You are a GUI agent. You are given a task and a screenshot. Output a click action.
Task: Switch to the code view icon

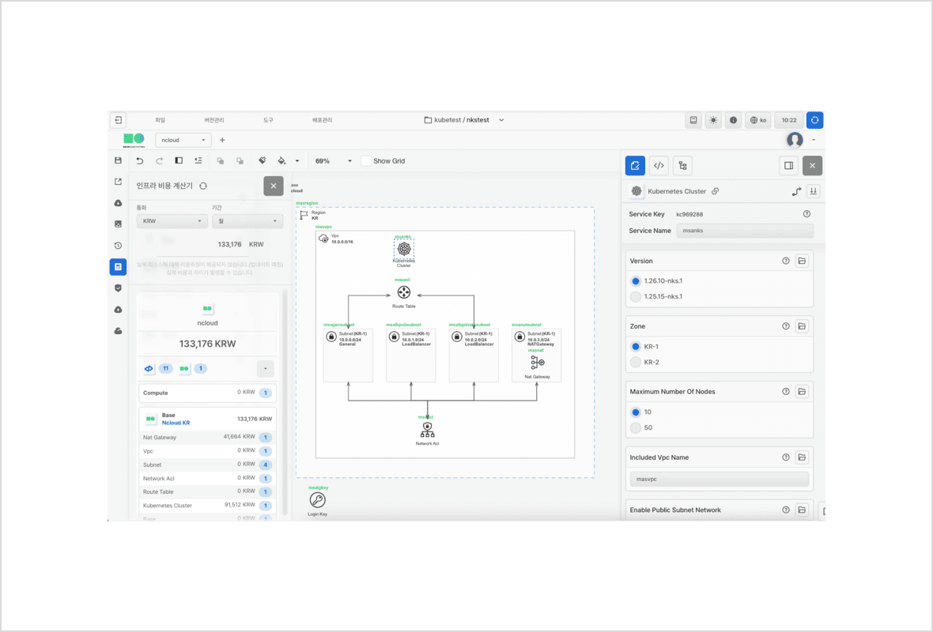pyautogui.click(x=659, y=165)
